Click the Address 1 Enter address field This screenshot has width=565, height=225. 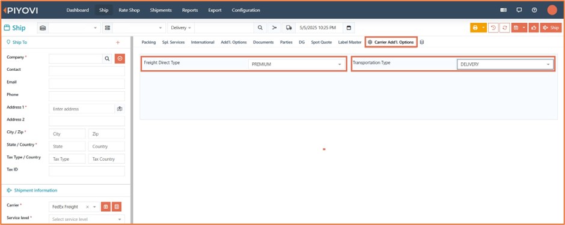tap(82, 109)
